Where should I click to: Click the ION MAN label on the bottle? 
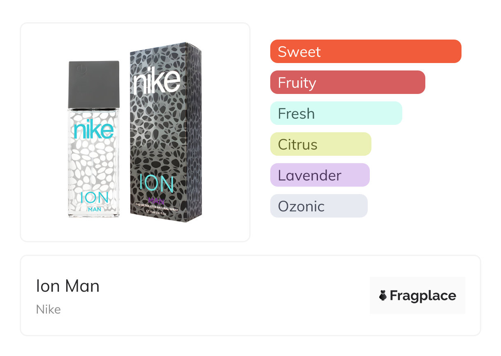pos(94,201)
